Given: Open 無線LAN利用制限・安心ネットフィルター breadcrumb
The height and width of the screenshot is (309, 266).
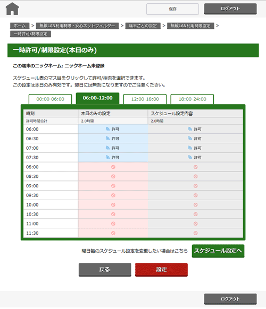Looking at the screenshot, I should pyautogui.click(x=78, y=26).
